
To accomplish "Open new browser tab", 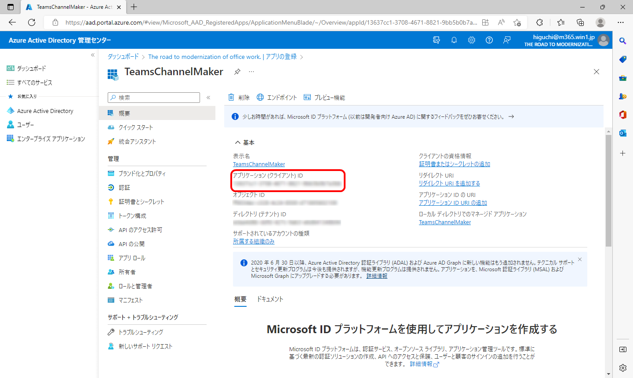I will pyautogui.click(x=134, y=7).
